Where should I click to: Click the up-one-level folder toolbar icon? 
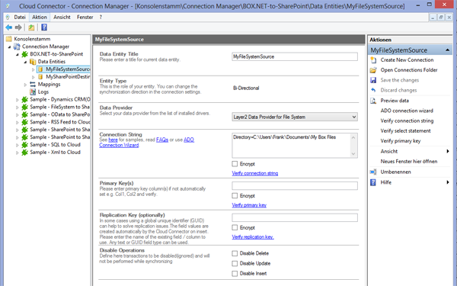pyautogui.click(x=31, y=27)
